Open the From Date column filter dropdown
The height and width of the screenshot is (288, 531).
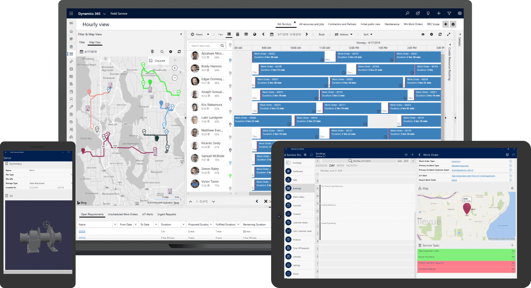[135, 225]
